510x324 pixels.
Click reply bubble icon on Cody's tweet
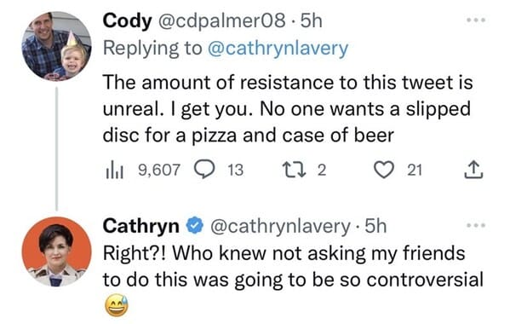click(x=204, y=170)
